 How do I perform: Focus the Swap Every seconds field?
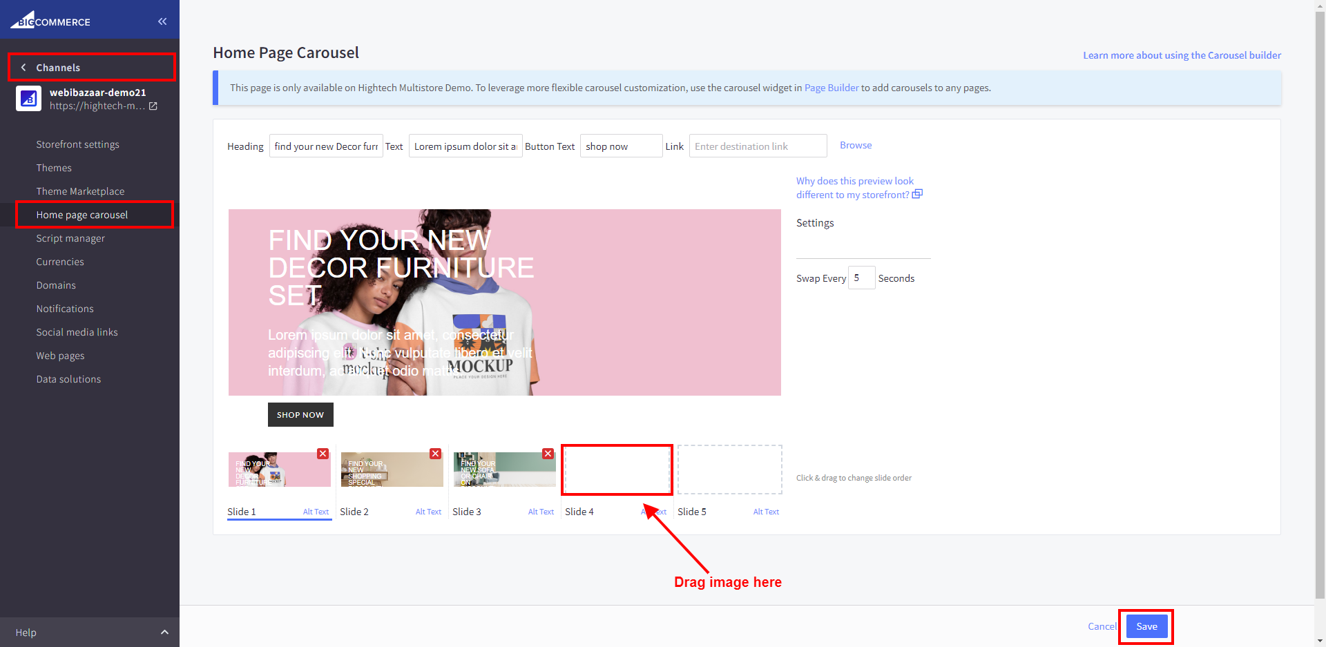(861, 278)
